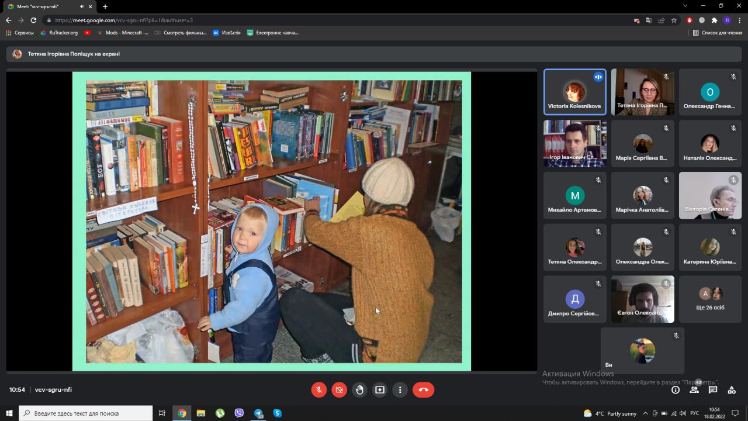Click the 'Ще 26 осіб' tile

pyautogui.click(x=710, y=299)
